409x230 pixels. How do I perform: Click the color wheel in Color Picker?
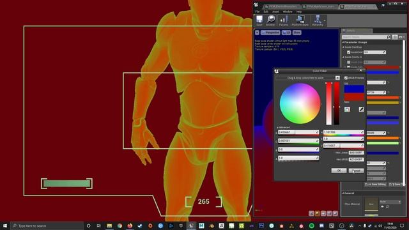pos(300,103)
